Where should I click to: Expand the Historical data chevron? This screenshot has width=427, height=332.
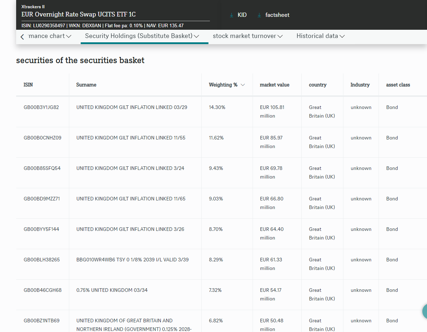342,36
